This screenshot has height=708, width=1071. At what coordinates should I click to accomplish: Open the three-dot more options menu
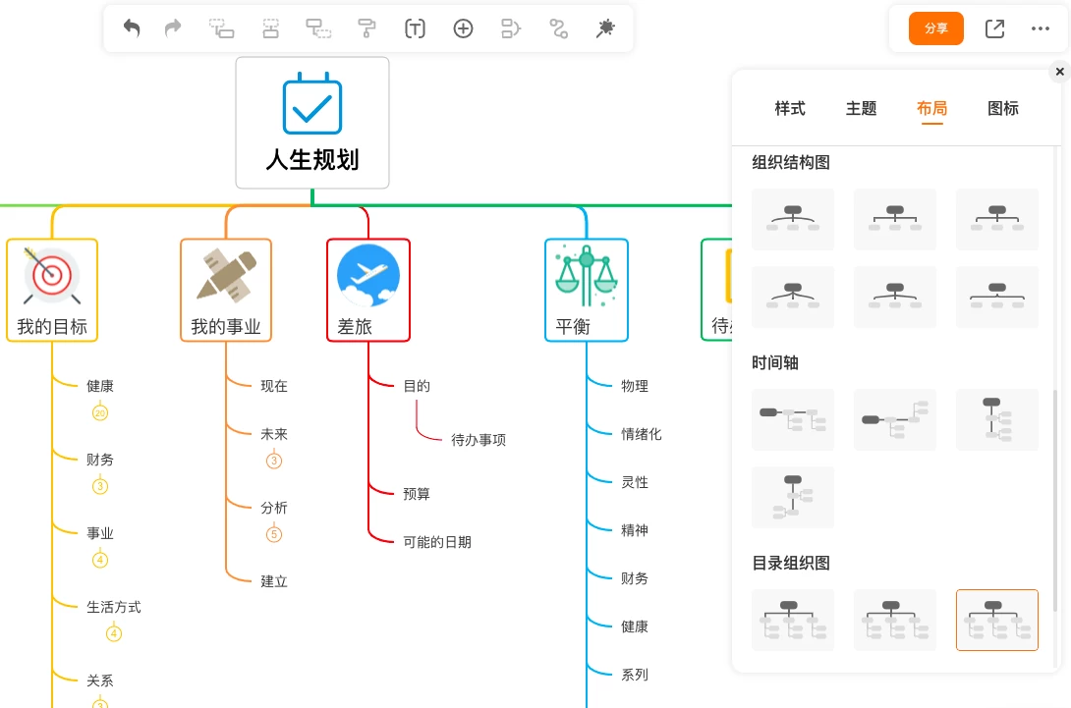[x=1041, y=28]
